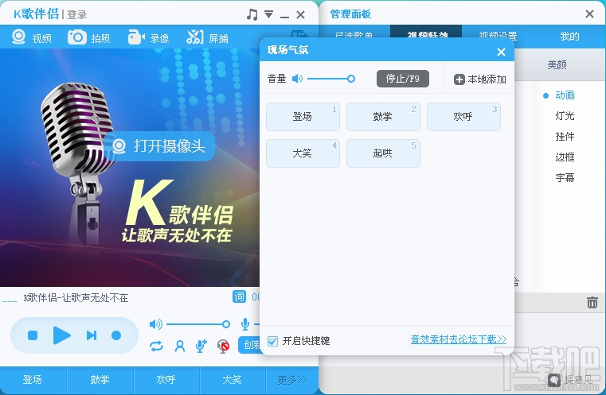This screenshot has width=606, height=395.
Task: Select the 拍照 camera tool
Action: pos(89,37)
